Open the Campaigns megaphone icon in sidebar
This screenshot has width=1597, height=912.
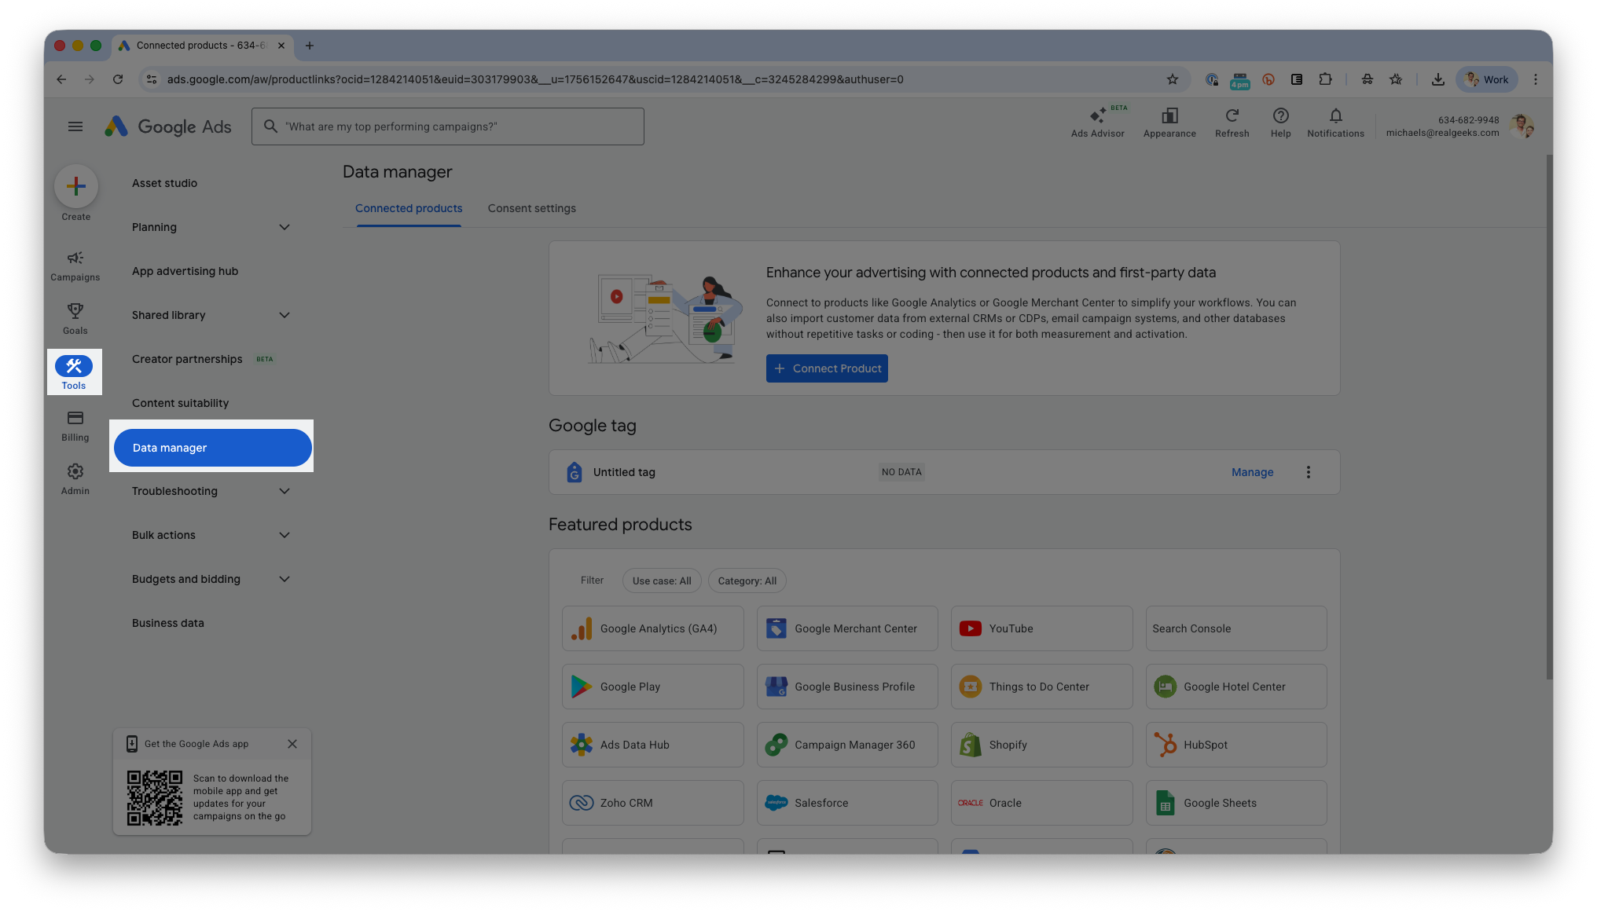(75, 258)
